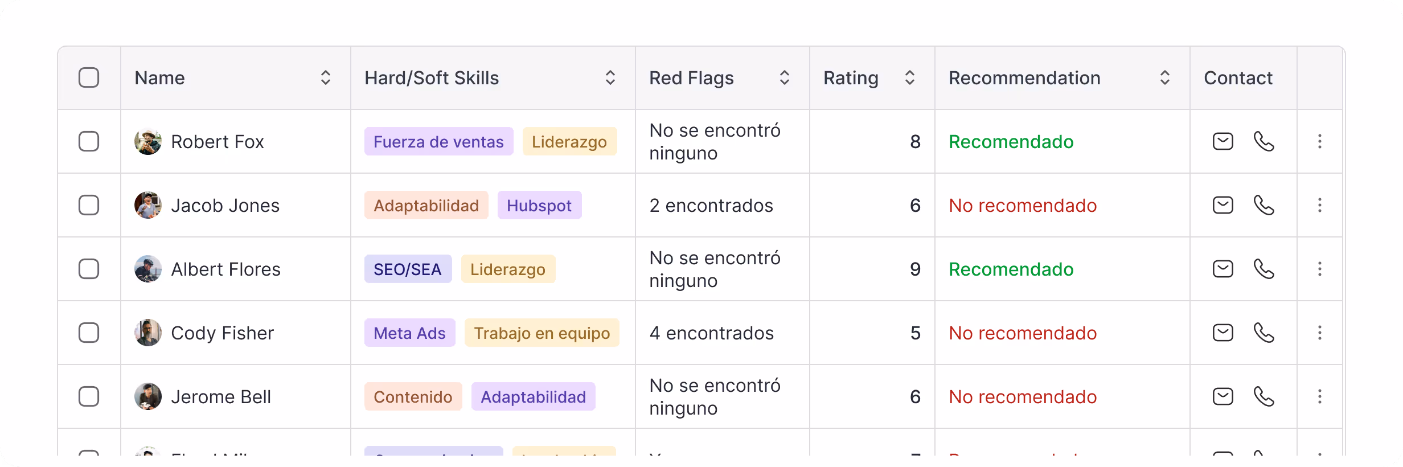The width and height of the screenshot is (1403, 467).
Task: Click Robert Fox's Liderazgo tag
Action: [x=569, y=141]
